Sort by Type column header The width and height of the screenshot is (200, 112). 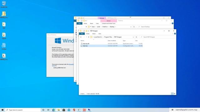pos(124,41)
